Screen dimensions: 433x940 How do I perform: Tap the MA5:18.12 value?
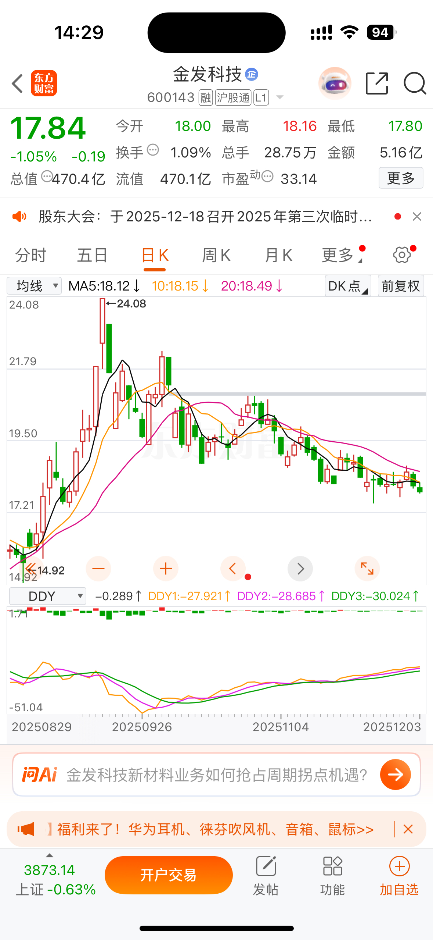tap(104, 286)
